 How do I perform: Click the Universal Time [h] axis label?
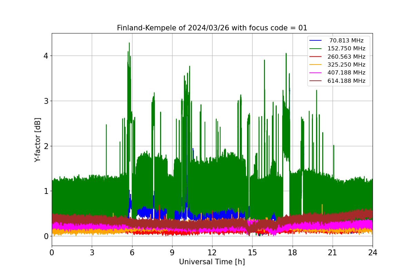[212, 262]
